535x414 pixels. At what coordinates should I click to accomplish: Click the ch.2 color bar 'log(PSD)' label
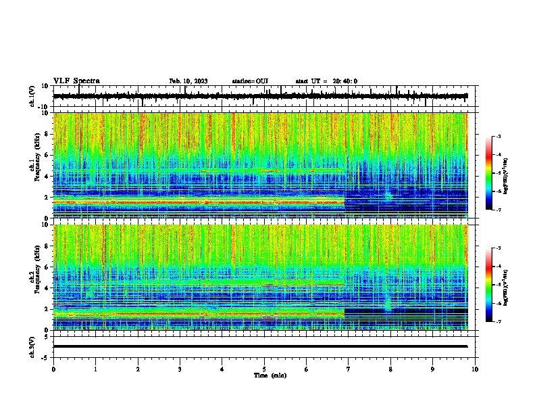[506, 288]
